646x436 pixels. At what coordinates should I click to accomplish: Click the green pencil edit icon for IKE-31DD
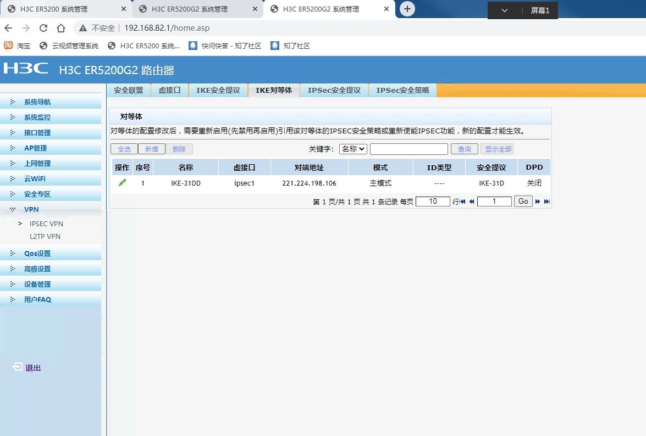[122, 183]
